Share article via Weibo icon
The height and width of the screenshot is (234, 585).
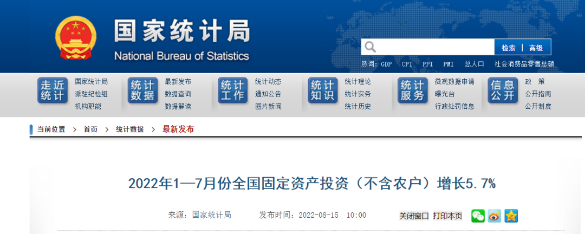click(x=495, y=216)
